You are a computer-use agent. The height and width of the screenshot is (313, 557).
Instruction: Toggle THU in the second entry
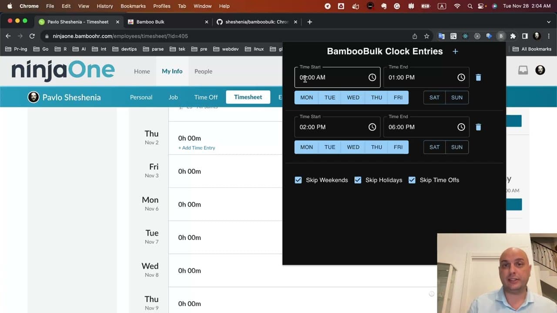376,147
